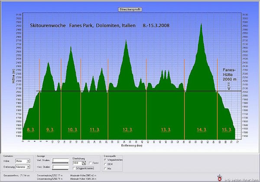Image resolution: width=260 pixels, height=182 pixels.
Task: Select the Wegaufzeichnung radio button
Action: click(105, 160)
